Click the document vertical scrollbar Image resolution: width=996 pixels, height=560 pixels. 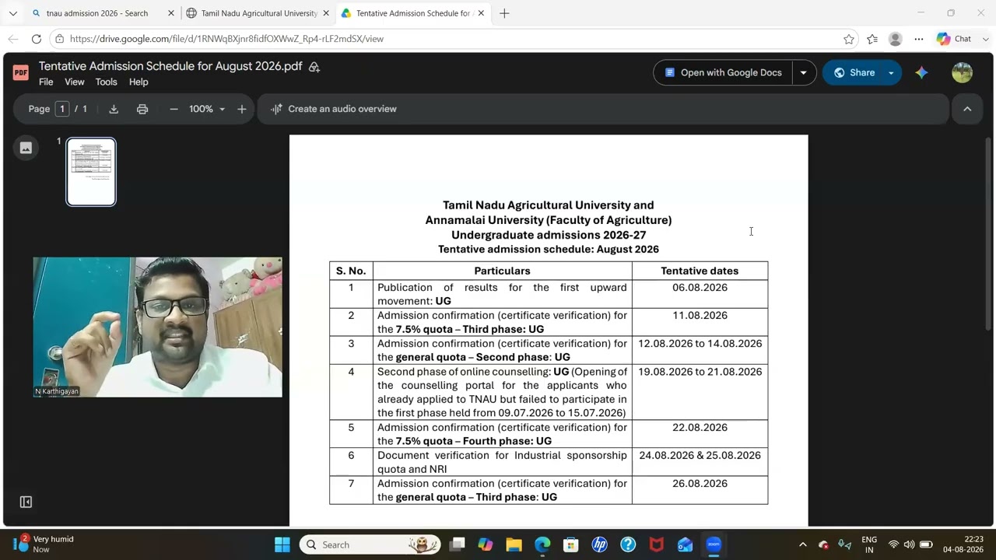point(988,233)
